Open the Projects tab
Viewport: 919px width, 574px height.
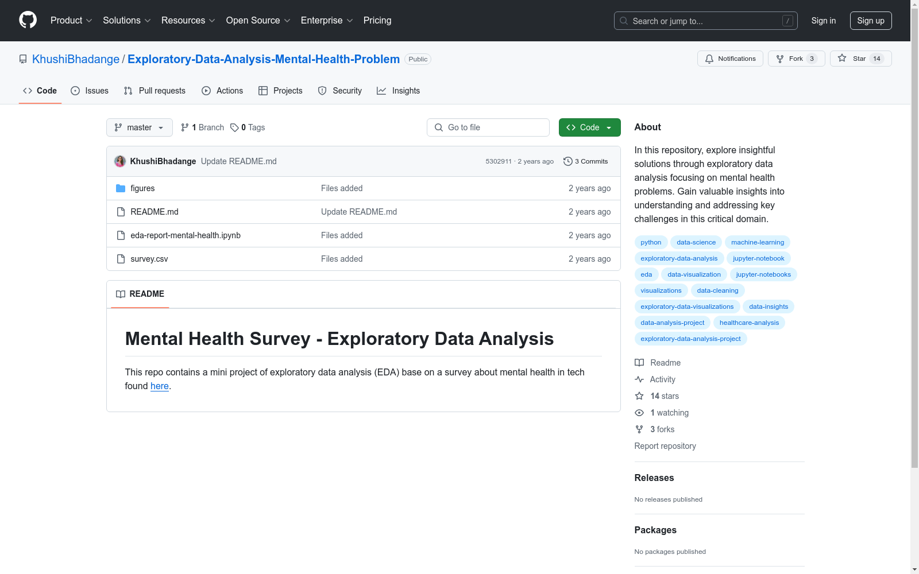point(280,91)
